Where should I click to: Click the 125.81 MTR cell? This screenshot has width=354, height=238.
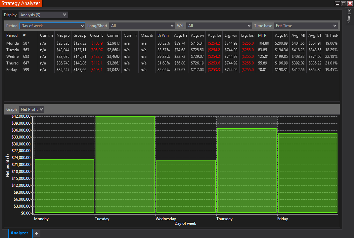pyautogui.click(x=264, y=57)
